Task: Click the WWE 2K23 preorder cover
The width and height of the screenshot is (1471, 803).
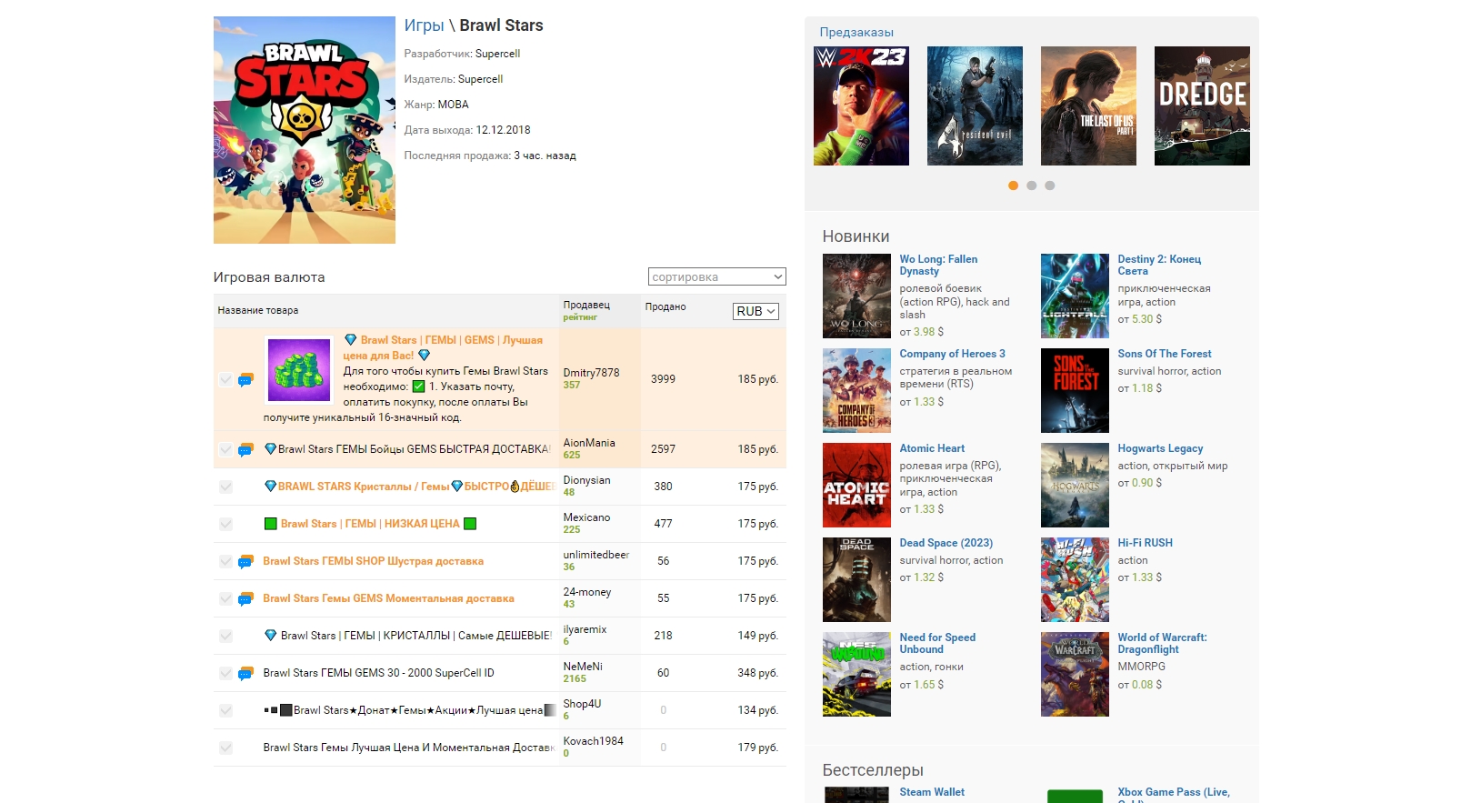Action: 861,106
